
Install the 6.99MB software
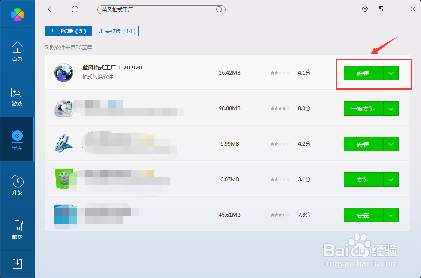364,144
